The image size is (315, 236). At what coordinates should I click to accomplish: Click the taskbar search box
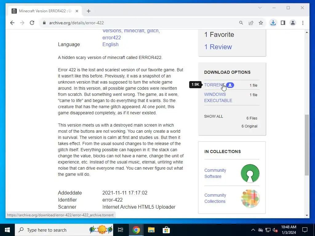pos(64,230)
